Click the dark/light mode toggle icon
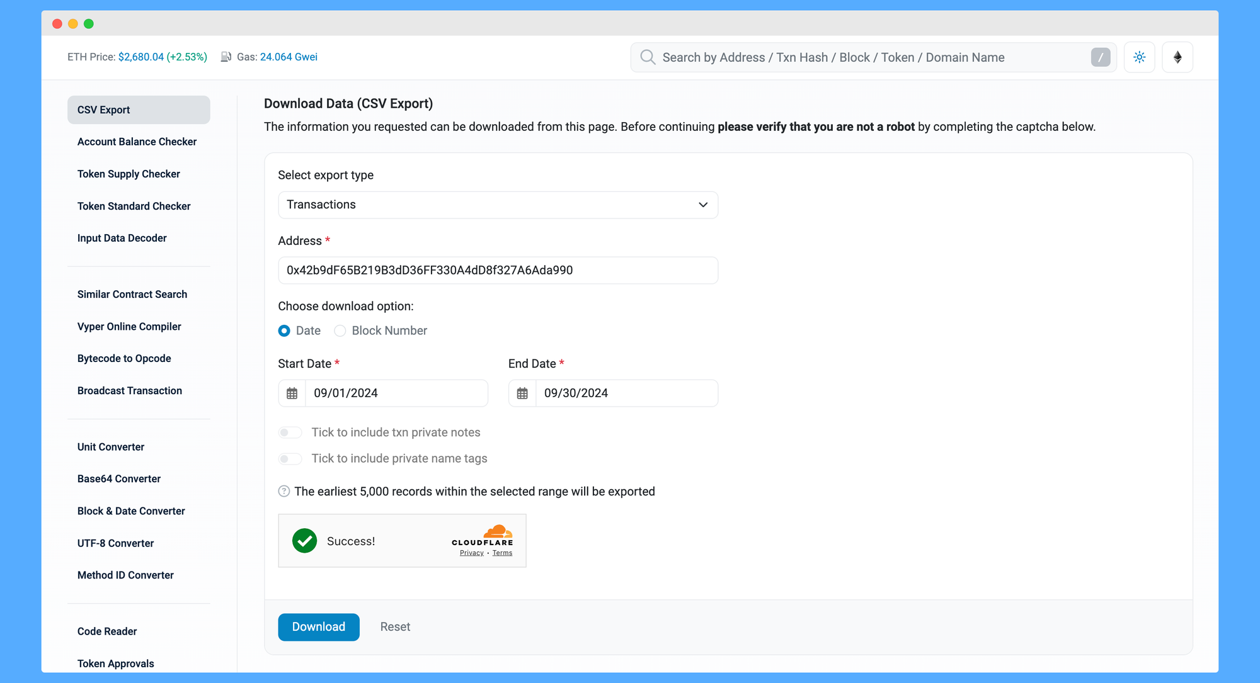Screen dimensions: 1260x683 (x=1140, y=57)
